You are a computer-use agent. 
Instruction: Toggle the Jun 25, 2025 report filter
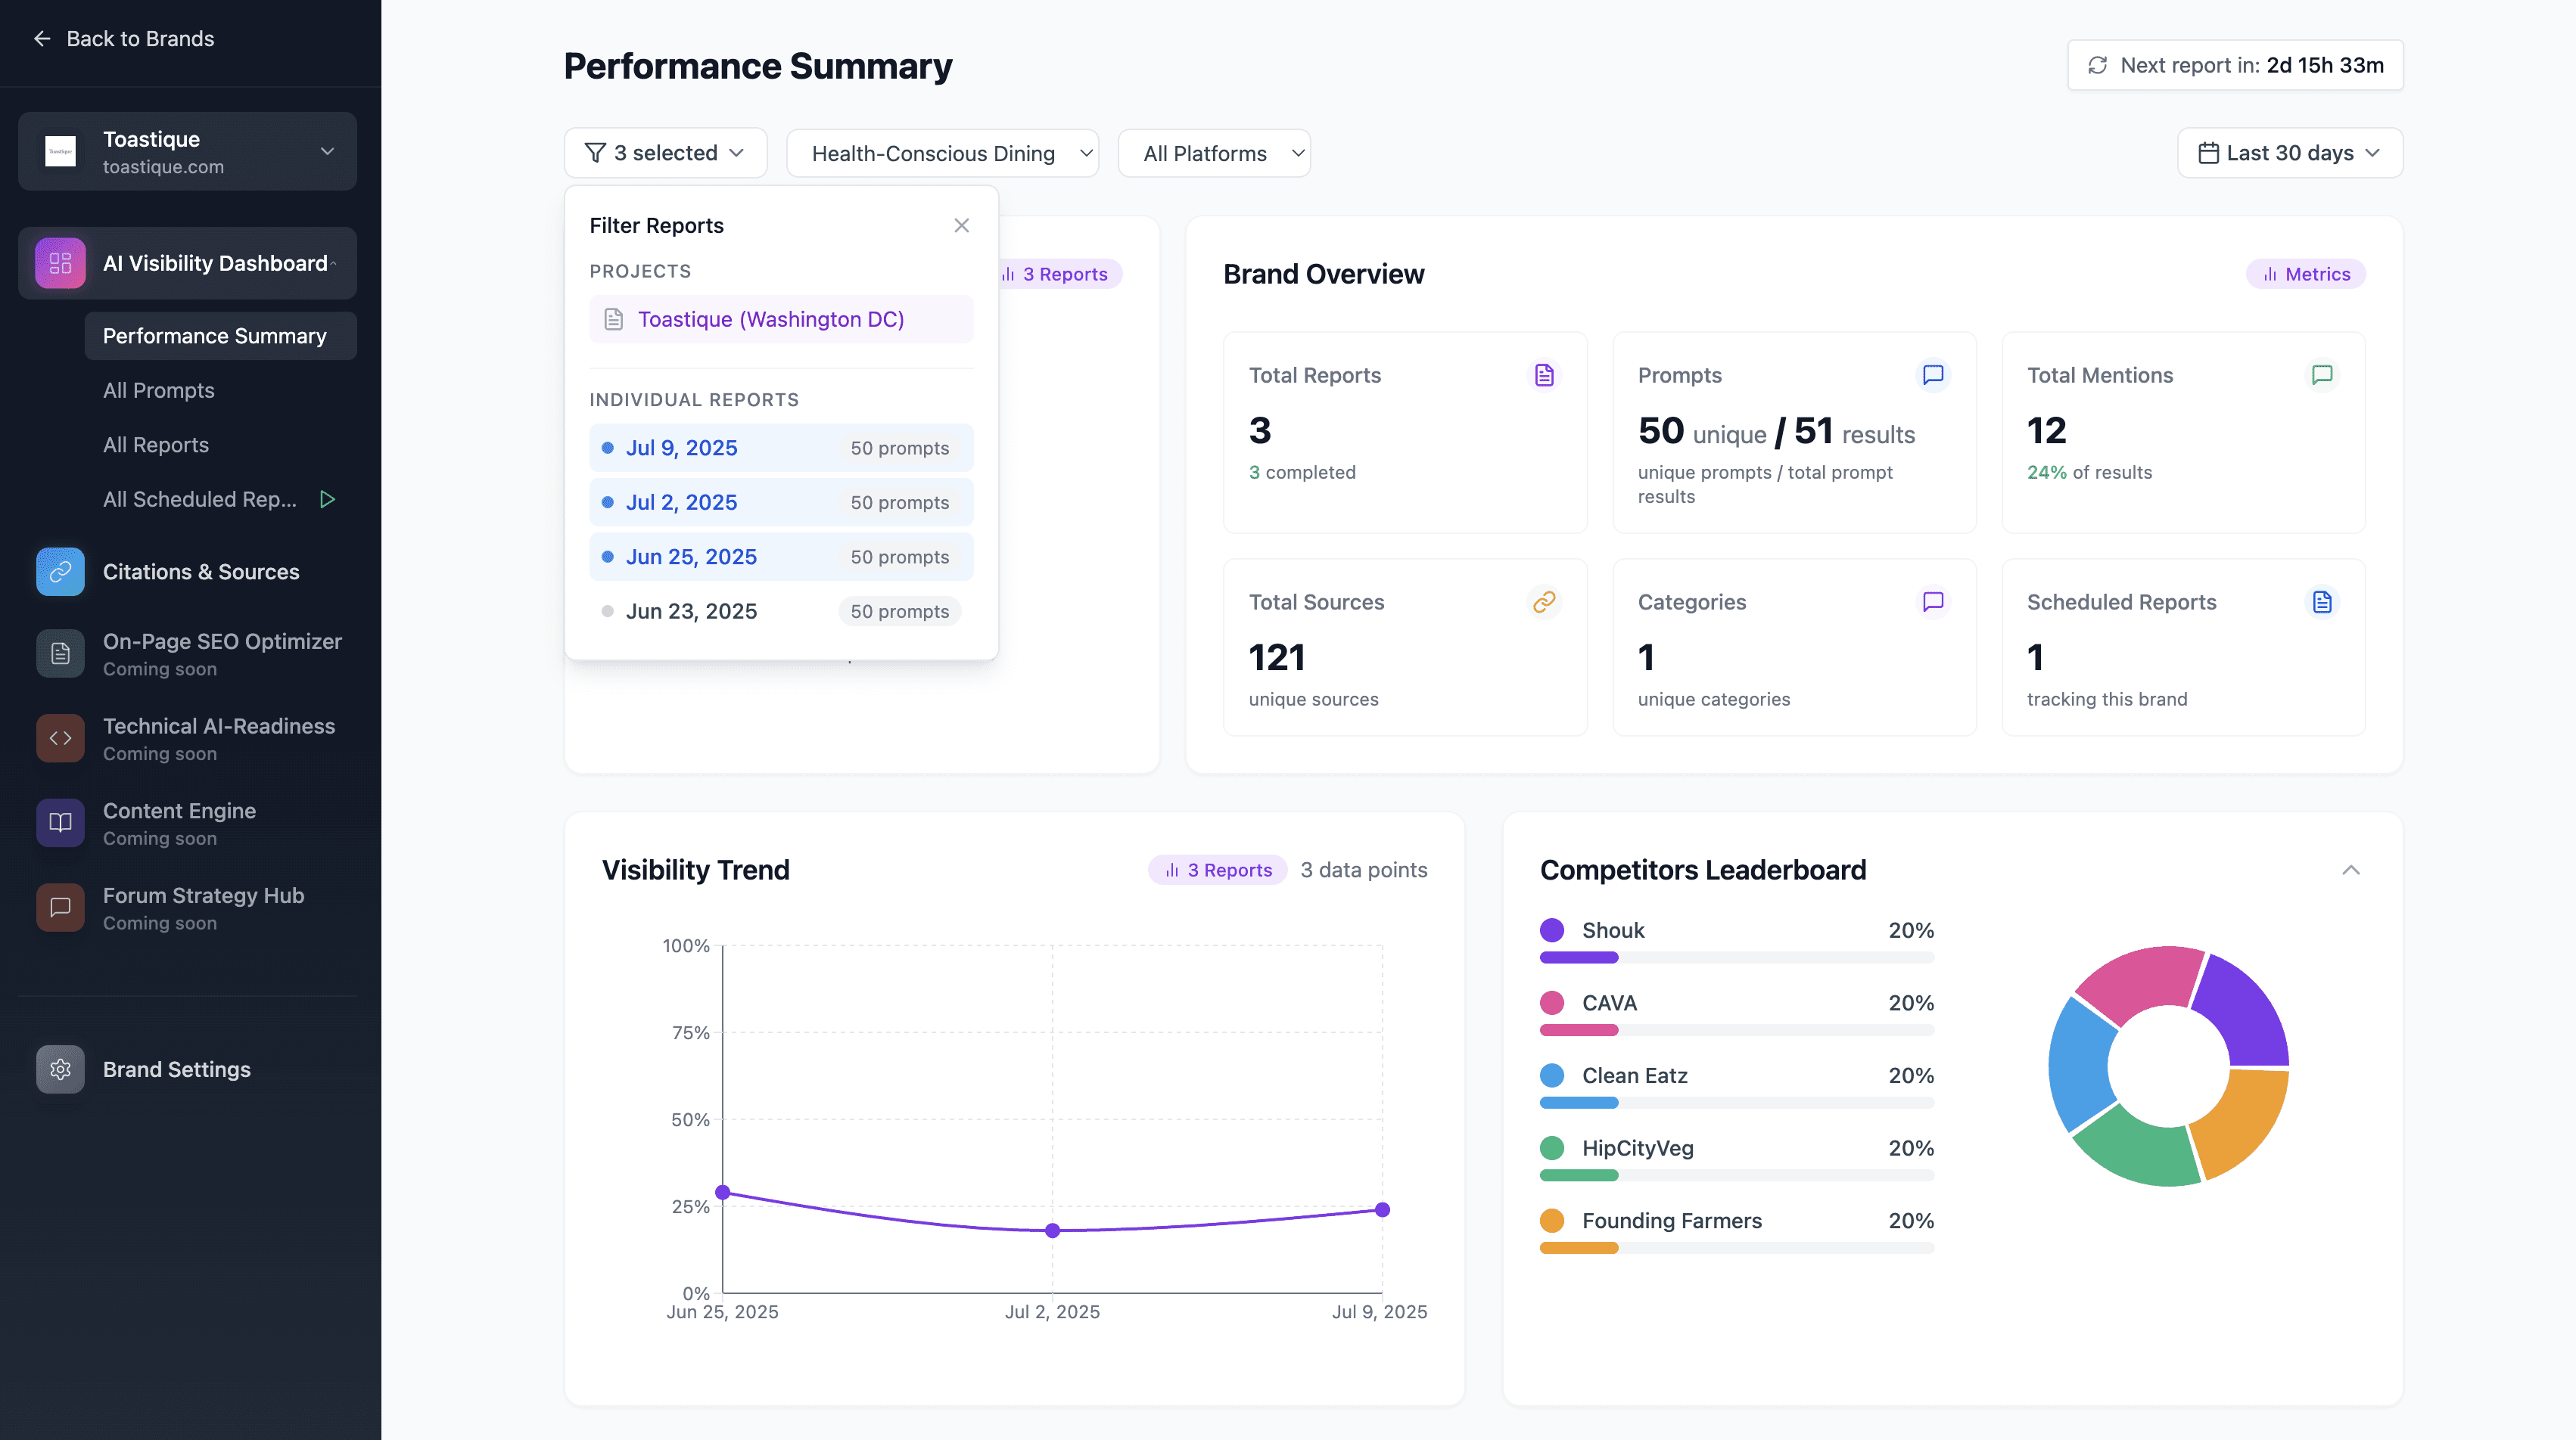pyautogui.click(x=780, y=557)
